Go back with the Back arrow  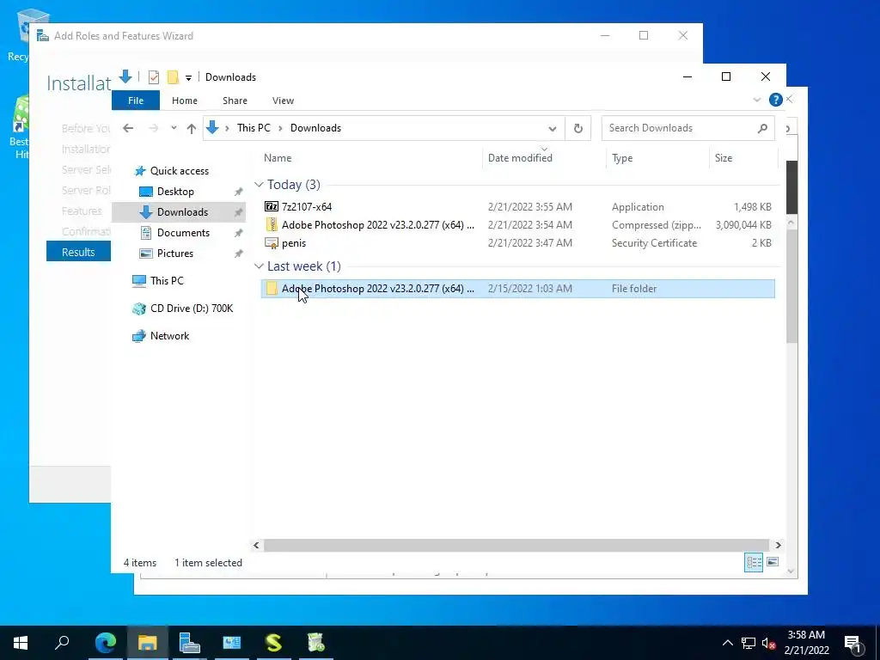click(128, 128)
